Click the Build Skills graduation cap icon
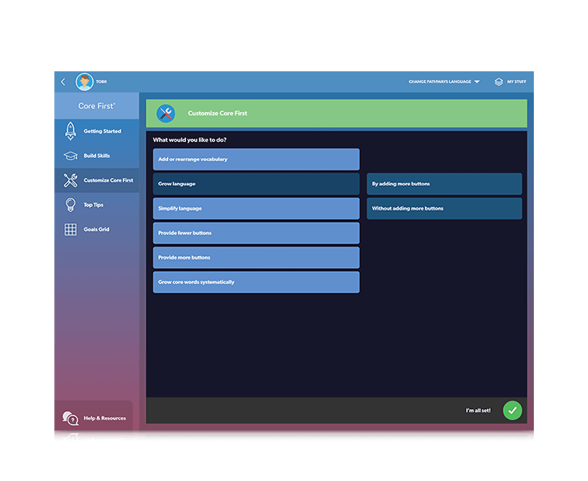 tap(70, 155)
